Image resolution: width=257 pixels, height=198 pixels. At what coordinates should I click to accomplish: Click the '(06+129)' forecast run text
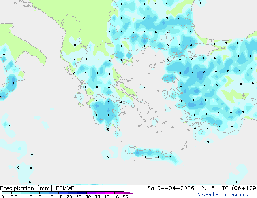point(244,188)
